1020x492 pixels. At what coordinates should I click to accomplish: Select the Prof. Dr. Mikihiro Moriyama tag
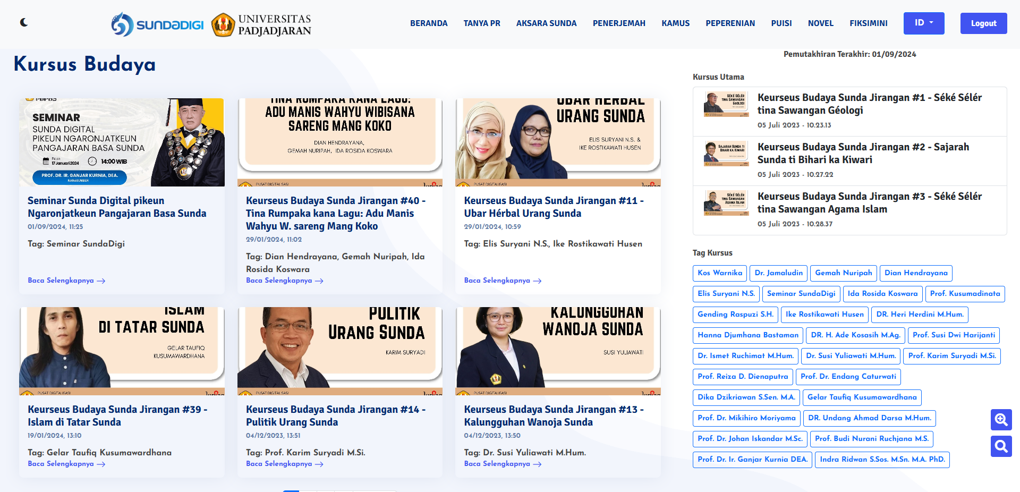pos(746,418)
